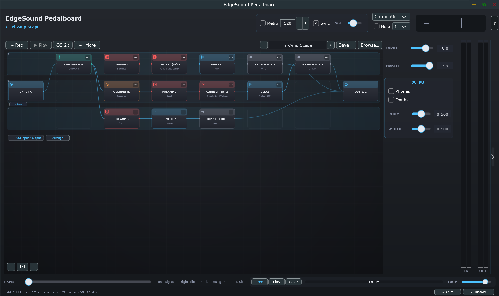This screenshot has width=499, height=296.
Task: Adjust the Master volume slider
Action: (x=422, y=66)
